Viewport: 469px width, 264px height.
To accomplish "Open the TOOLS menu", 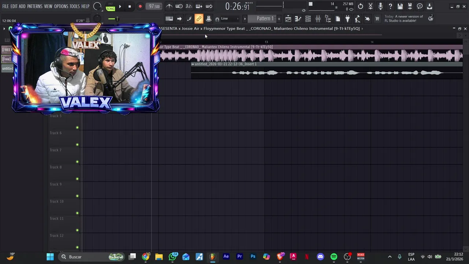I will 74,6.
